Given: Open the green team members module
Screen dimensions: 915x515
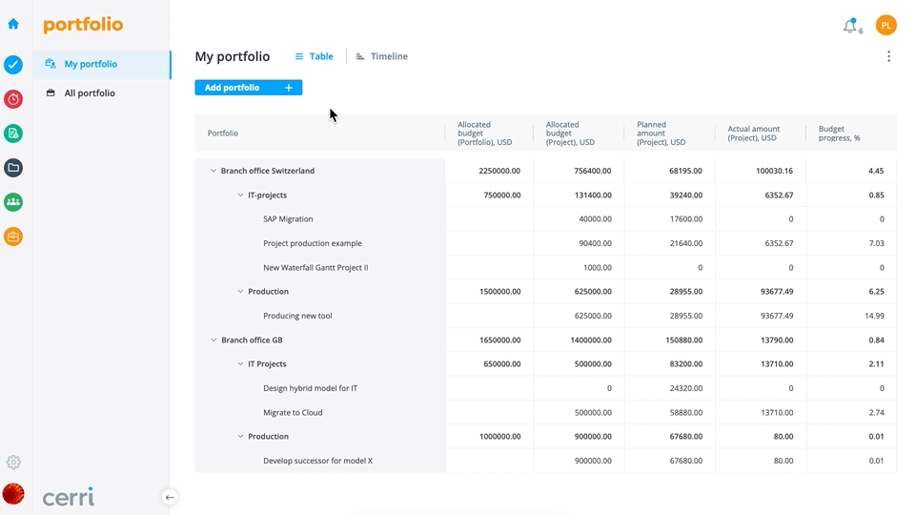Looking at the screenshot, I should pyautogui.click(x=13, y=202).
